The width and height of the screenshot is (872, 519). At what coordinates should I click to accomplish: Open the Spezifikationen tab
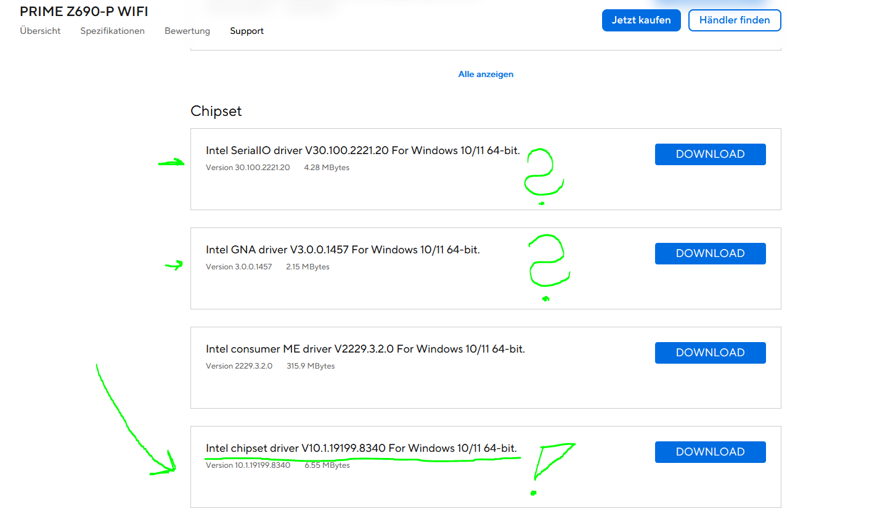pos(112,31)
